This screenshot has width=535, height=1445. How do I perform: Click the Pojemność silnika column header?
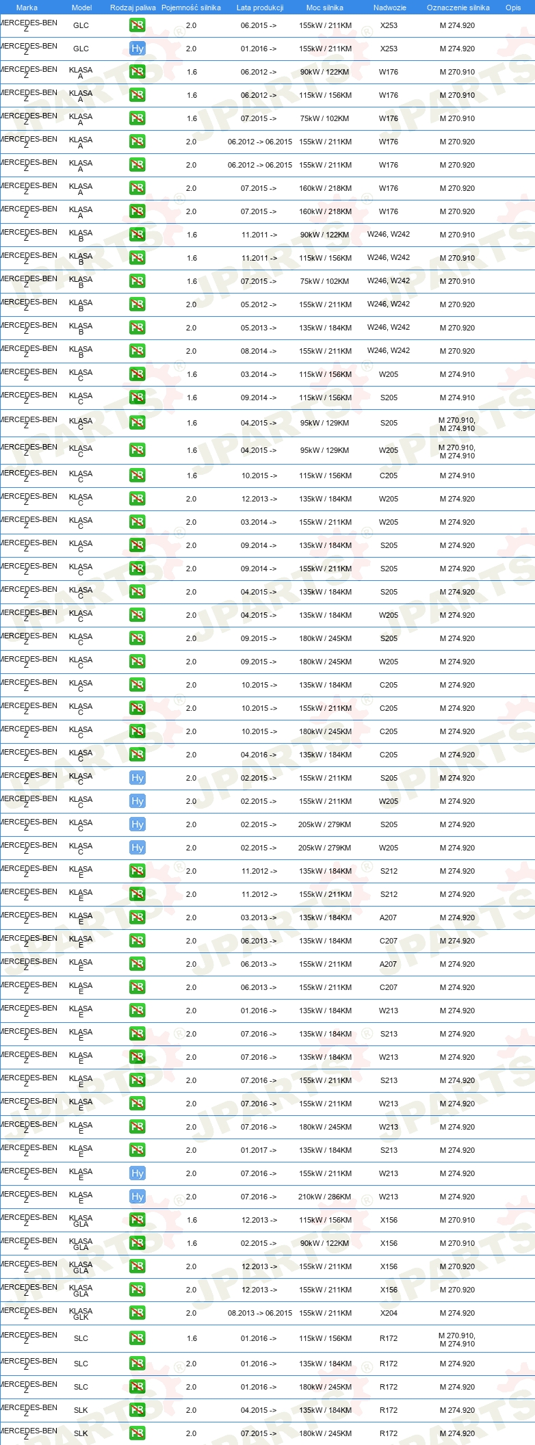tap(191, 8)
